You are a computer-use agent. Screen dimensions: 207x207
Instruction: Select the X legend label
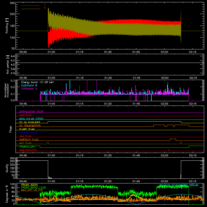tap(45, 5)
